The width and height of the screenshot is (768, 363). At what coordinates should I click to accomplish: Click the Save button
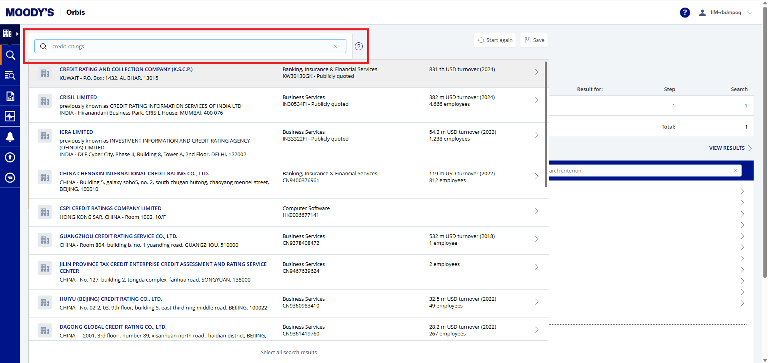(x=534, y=40)
